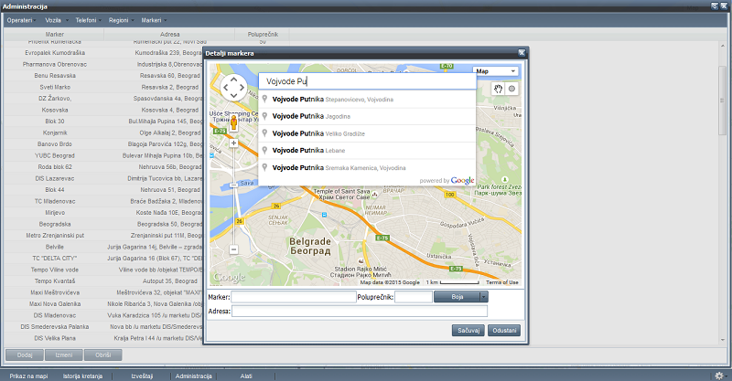
Task: Click the map pan navigation control
Action: tap(233, 87)
